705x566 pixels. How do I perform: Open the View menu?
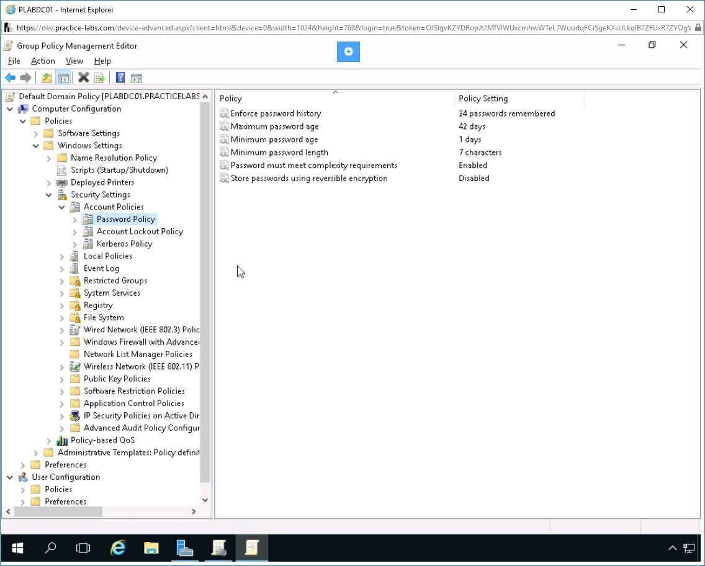[74, 61]
